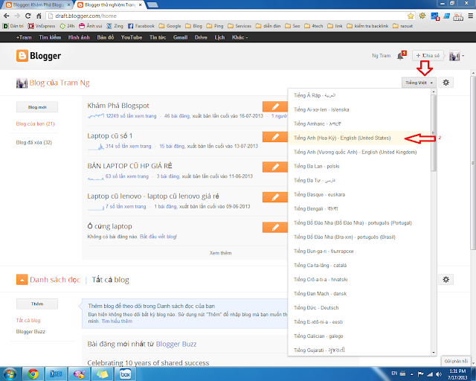
Task: Select Tiếng Đan Mạch - dansk
Action: tap(358, 293)
